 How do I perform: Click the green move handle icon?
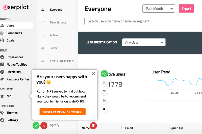click(x=104, y=74)
